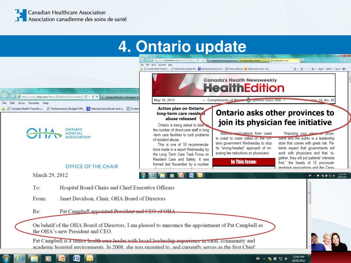Click the 'March 29, 2012' date text
The height and width of the screenshot is (263, 351).
click(50, 175)
